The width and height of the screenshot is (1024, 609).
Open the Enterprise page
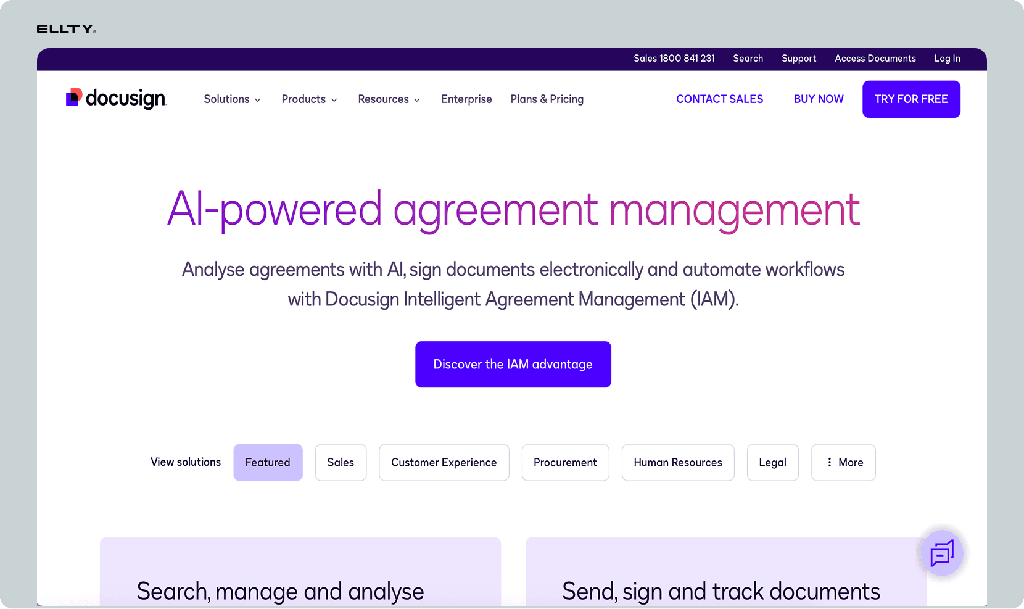point(466,99)
